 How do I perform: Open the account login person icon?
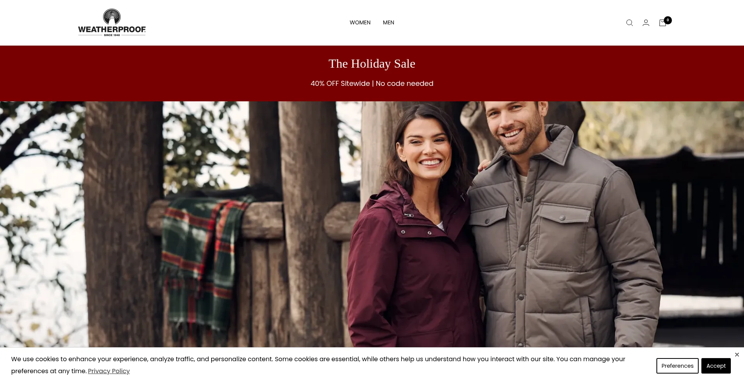[646, 23]
